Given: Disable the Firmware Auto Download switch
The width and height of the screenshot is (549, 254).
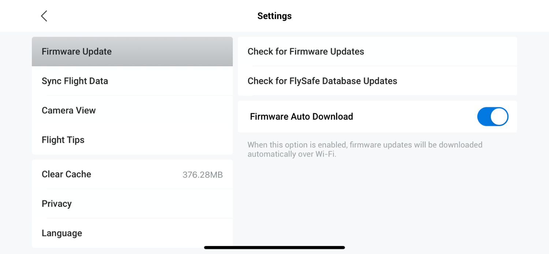Looking at the screenshot, I should pos(493,117).
